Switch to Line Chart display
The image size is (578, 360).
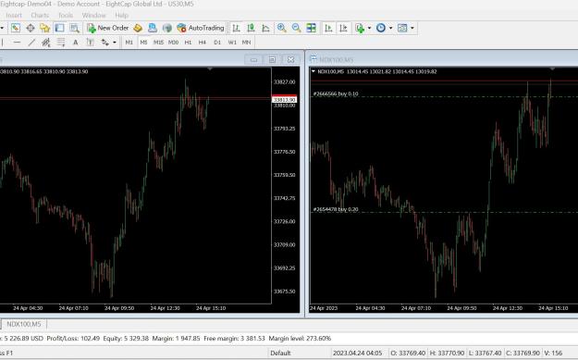tap(265, 28)
